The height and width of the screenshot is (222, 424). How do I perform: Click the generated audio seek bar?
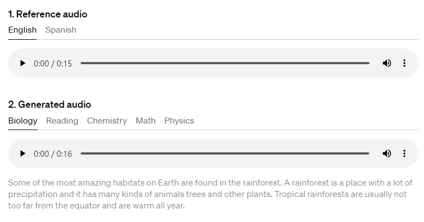click(x=225, y=153)
